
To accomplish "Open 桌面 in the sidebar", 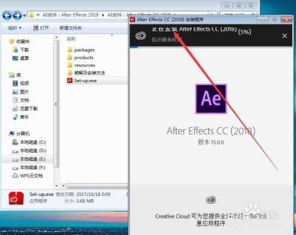I will point(21,58).
